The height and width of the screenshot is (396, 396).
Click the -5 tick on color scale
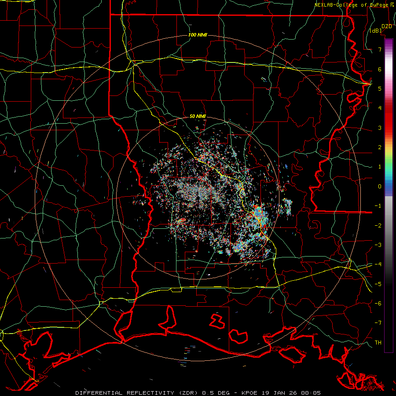tap(378, 284)
